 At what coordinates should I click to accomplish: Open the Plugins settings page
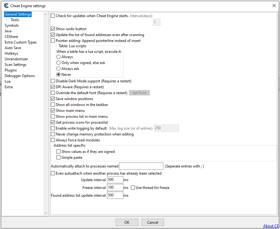[11, 70]
